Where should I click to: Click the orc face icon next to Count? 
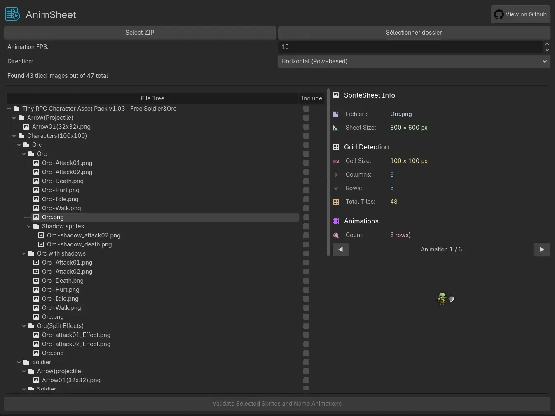(x=336, y=235)
